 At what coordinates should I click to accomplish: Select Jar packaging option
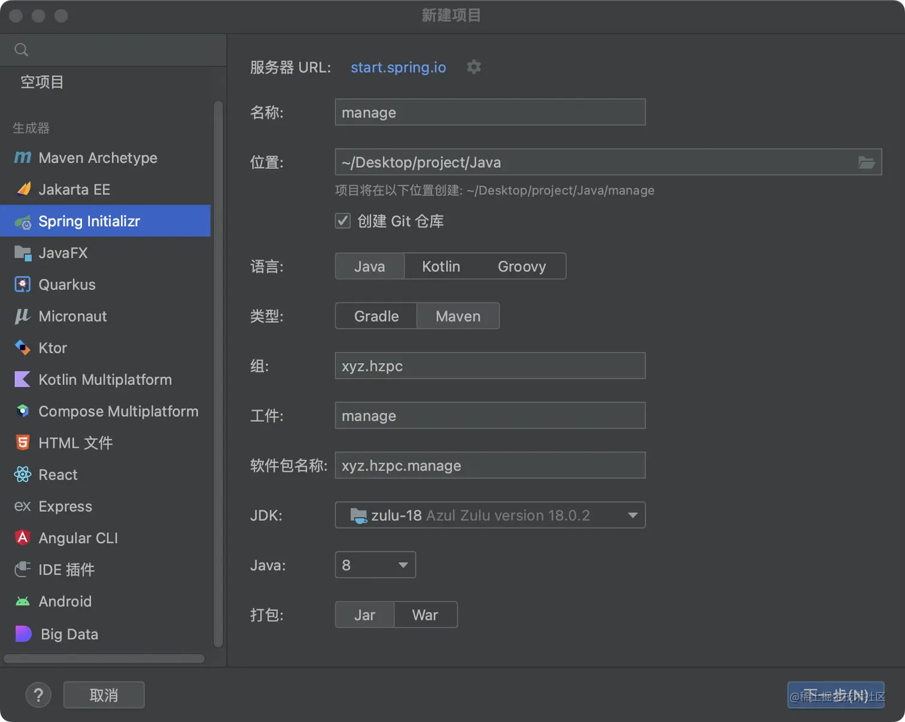coord(365,615)
